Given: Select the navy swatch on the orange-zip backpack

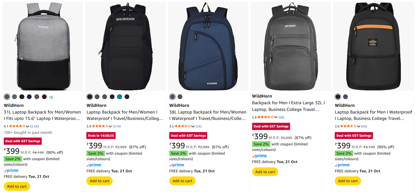Looking at the screenshot, I should [345, 97].
